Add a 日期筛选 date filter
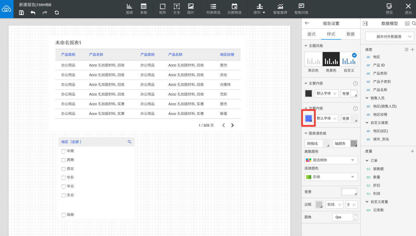Image resolution: width=416 pixels, height=236 pixels. click(235, 9)
